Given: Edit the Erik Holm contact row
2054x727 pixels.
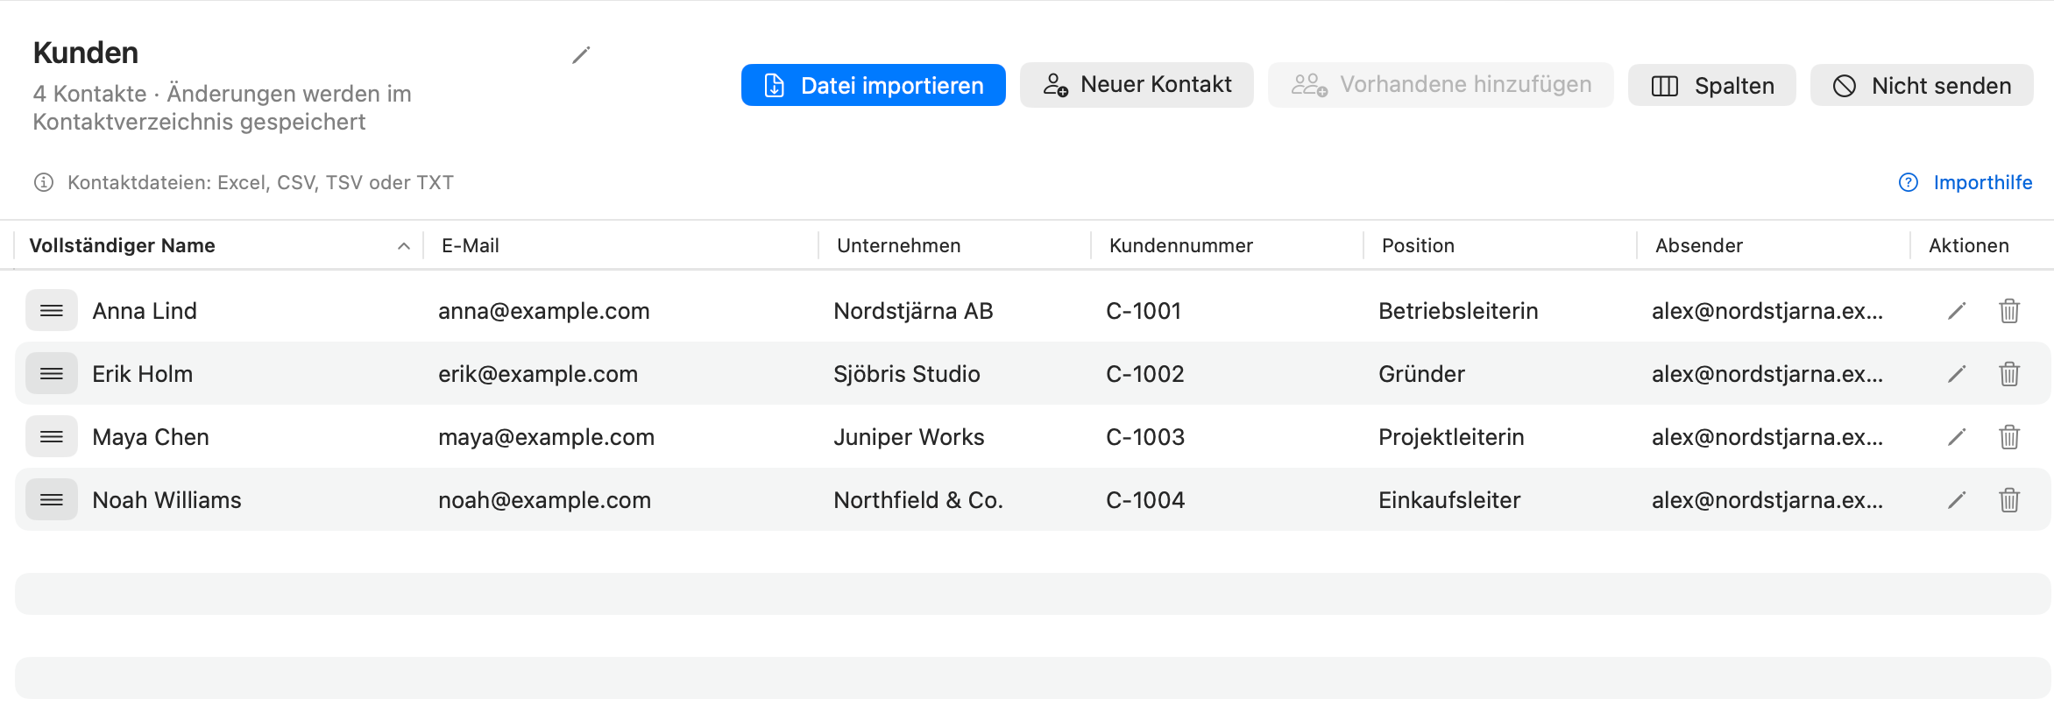Looking at the screenshot, I should pos(1957,374).
